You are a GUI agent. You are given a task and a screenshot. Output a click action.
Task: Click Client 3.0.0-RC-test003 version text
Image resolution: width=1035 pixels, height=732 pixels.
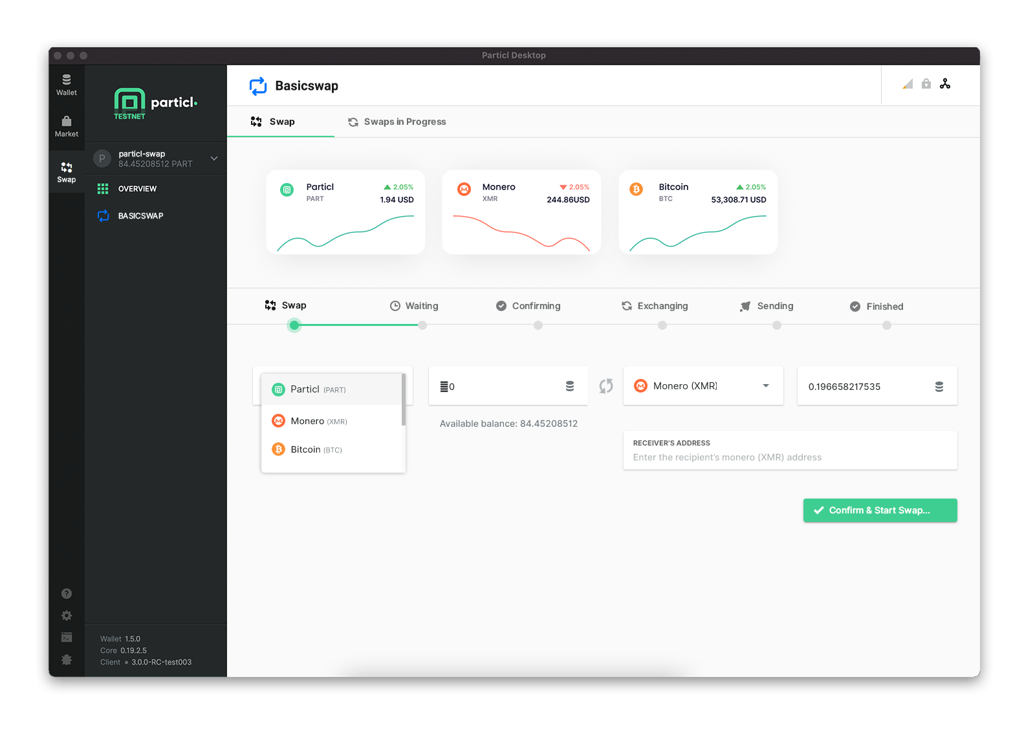click(x=146, y=662)
